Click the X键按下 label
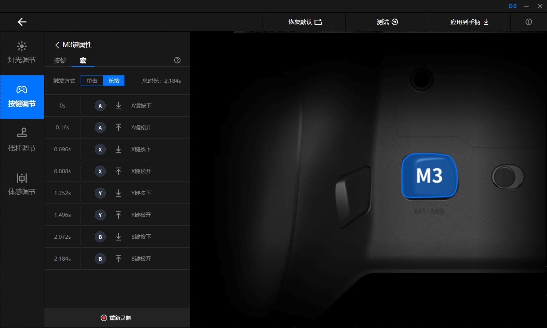 click(141, 149)
